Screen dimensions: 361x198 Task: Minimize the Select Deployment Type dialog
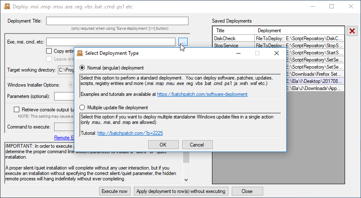click(238, 53)
